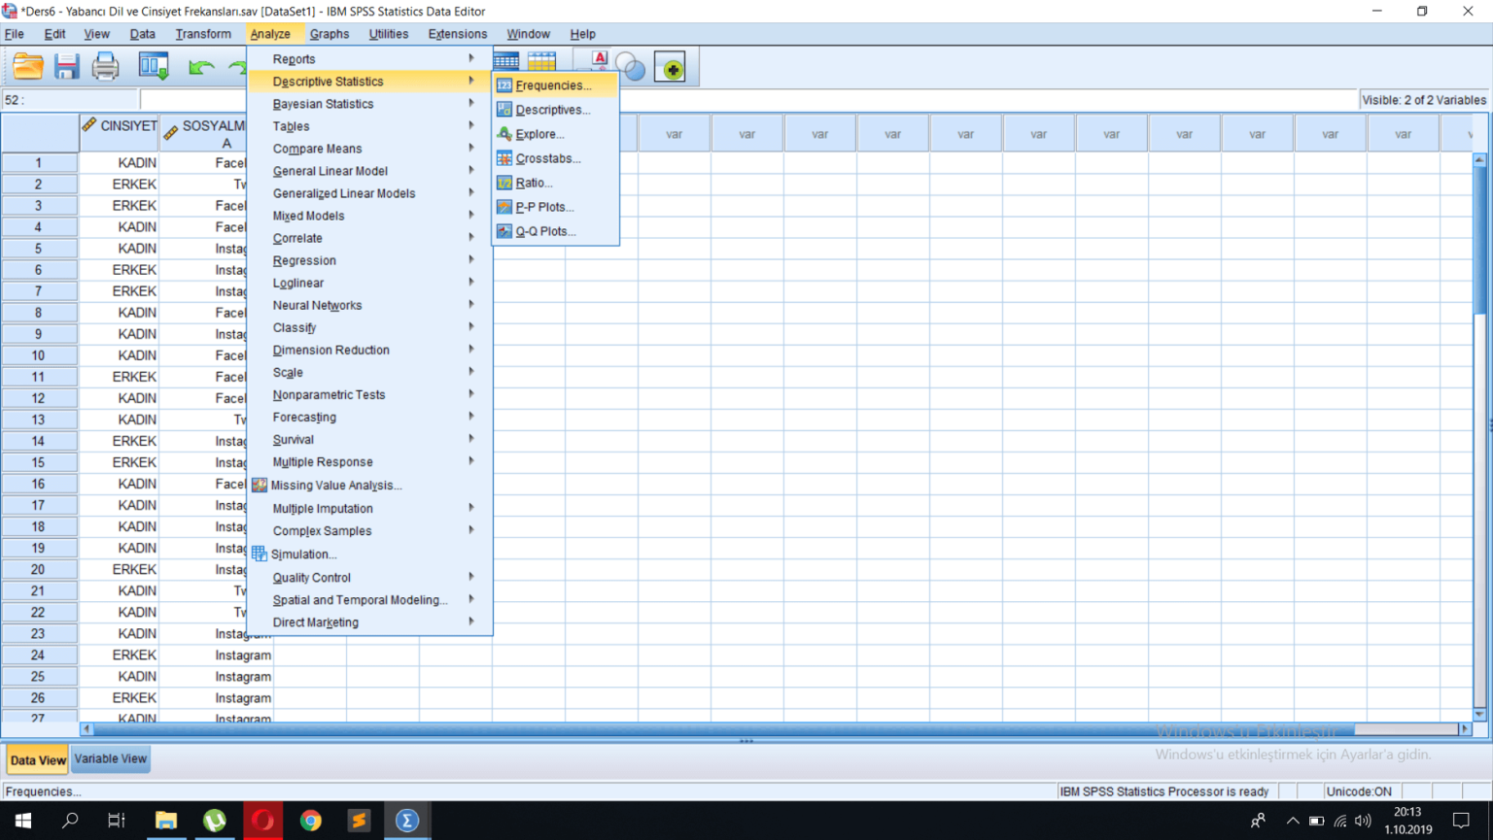This screenshot has height=840, width=1493.
Task: Expand the Compare Means submenu
Action: tap(317, 149)
